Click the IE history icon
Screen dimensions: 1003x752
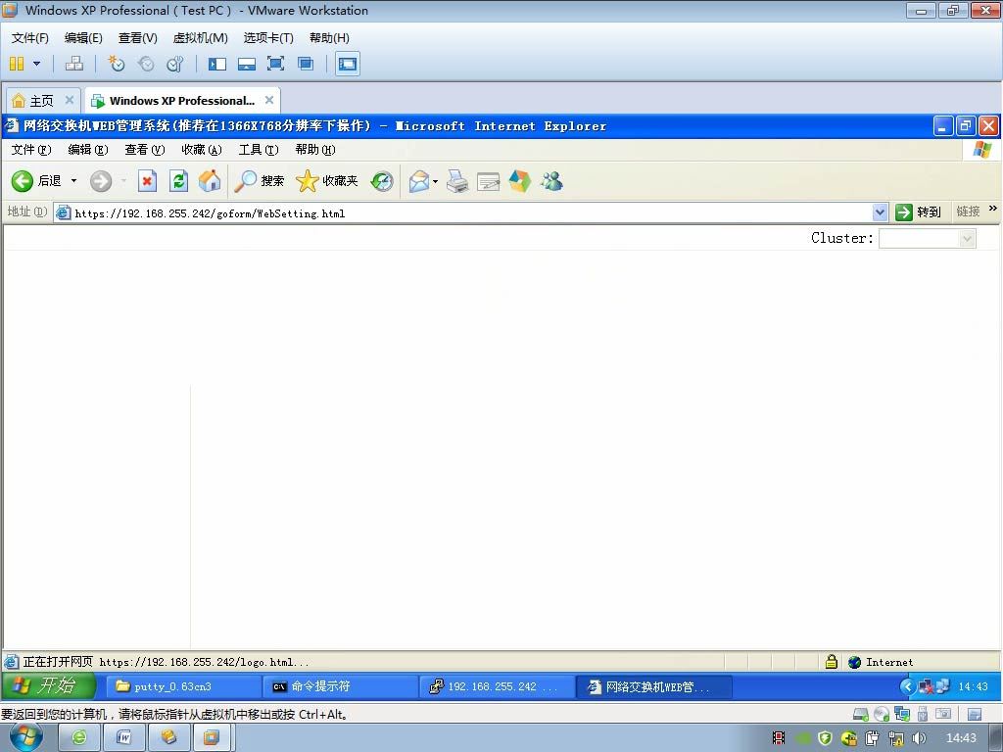click(382, 181)
